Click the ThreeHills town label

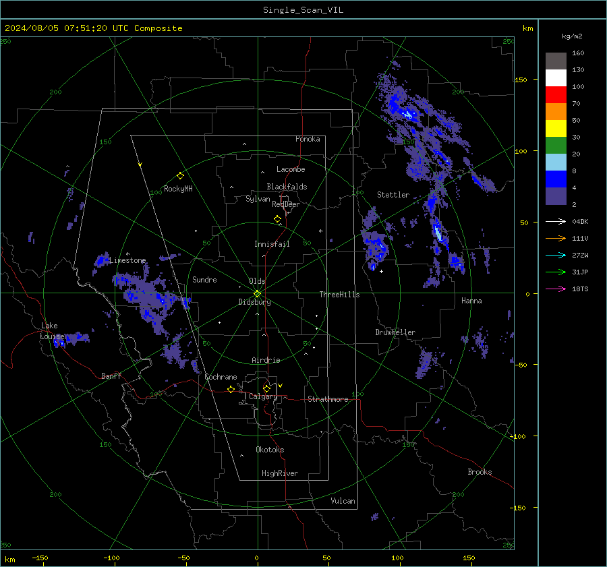(339, 295)
